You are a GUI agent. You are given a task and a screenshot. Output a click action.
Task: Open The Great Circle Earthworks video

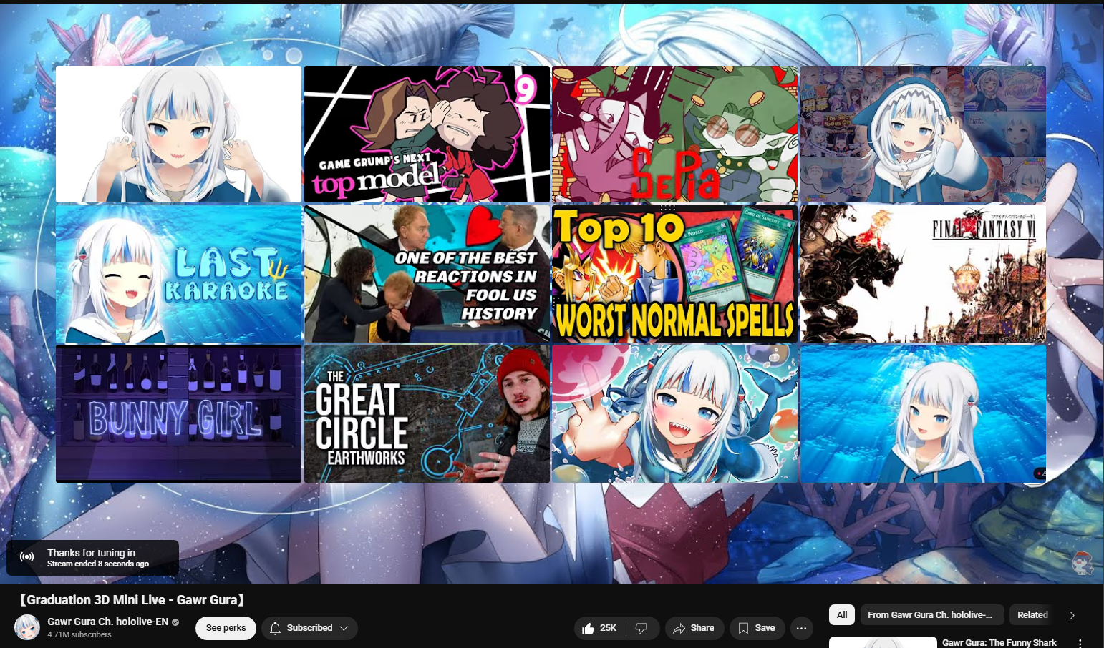tap(427, 413)
